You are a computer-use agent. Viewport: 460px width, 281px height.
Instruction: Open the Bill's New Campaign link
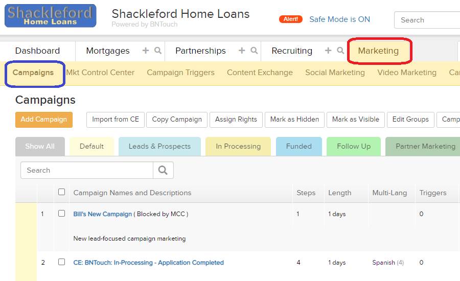pos(103,214)
